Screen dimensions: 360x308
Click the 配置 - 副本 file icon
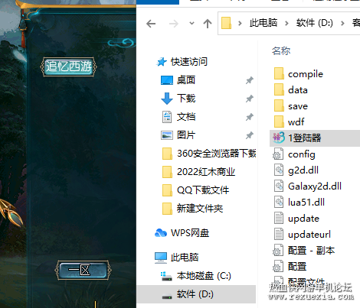278,250
